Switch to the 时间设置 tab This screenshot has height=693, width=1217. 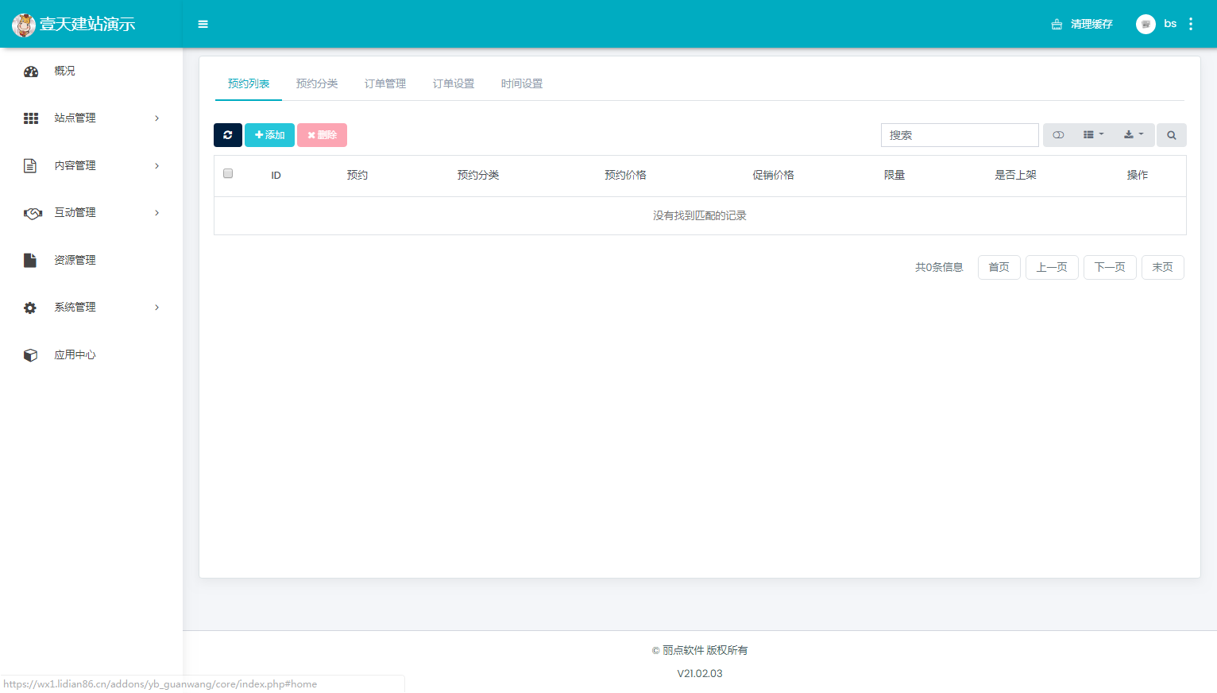coord(522,83)
